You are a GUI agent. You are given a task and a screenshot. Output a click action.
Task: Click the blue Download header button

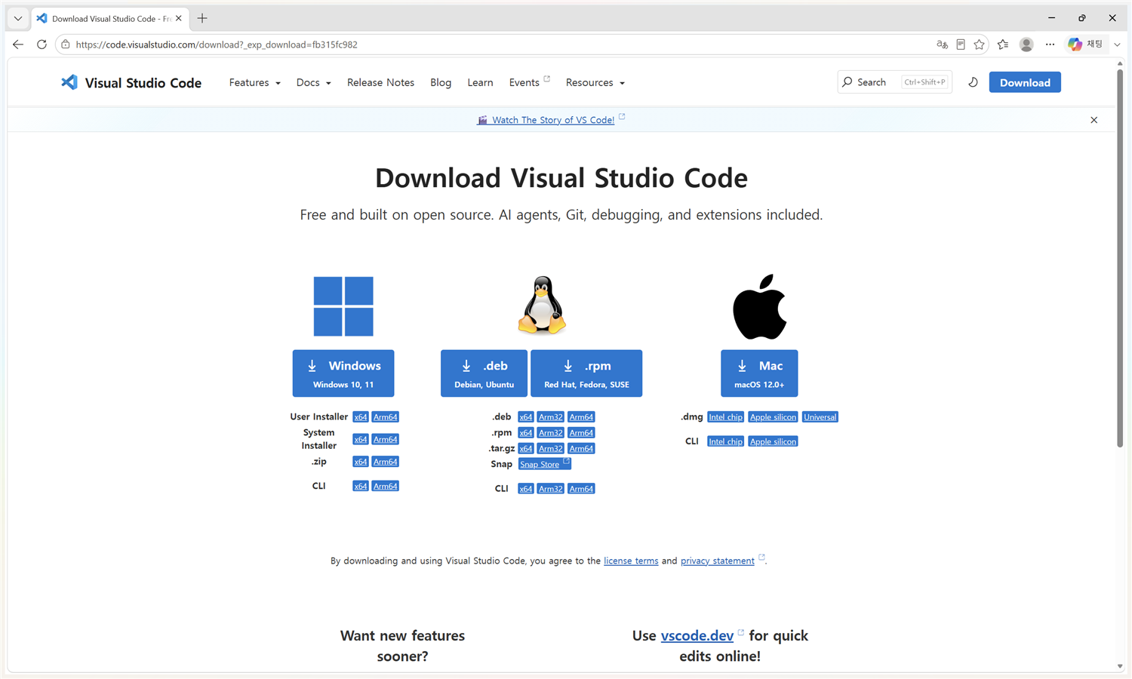tap(1025, 82)
